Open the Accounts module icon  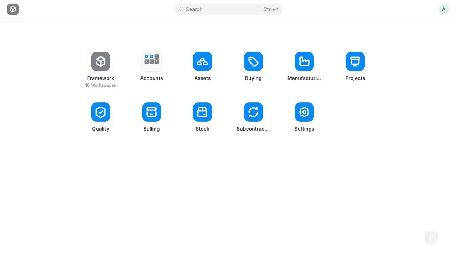[151, 61]
